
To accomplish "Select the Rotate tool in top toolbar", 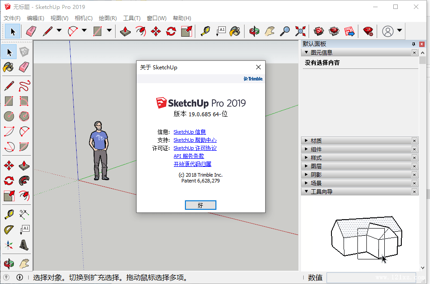I will pos(171,31).
